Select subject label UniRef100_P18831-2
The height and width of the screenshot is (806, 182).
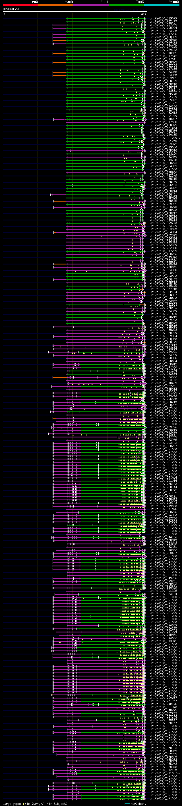(x=165, y=91)
